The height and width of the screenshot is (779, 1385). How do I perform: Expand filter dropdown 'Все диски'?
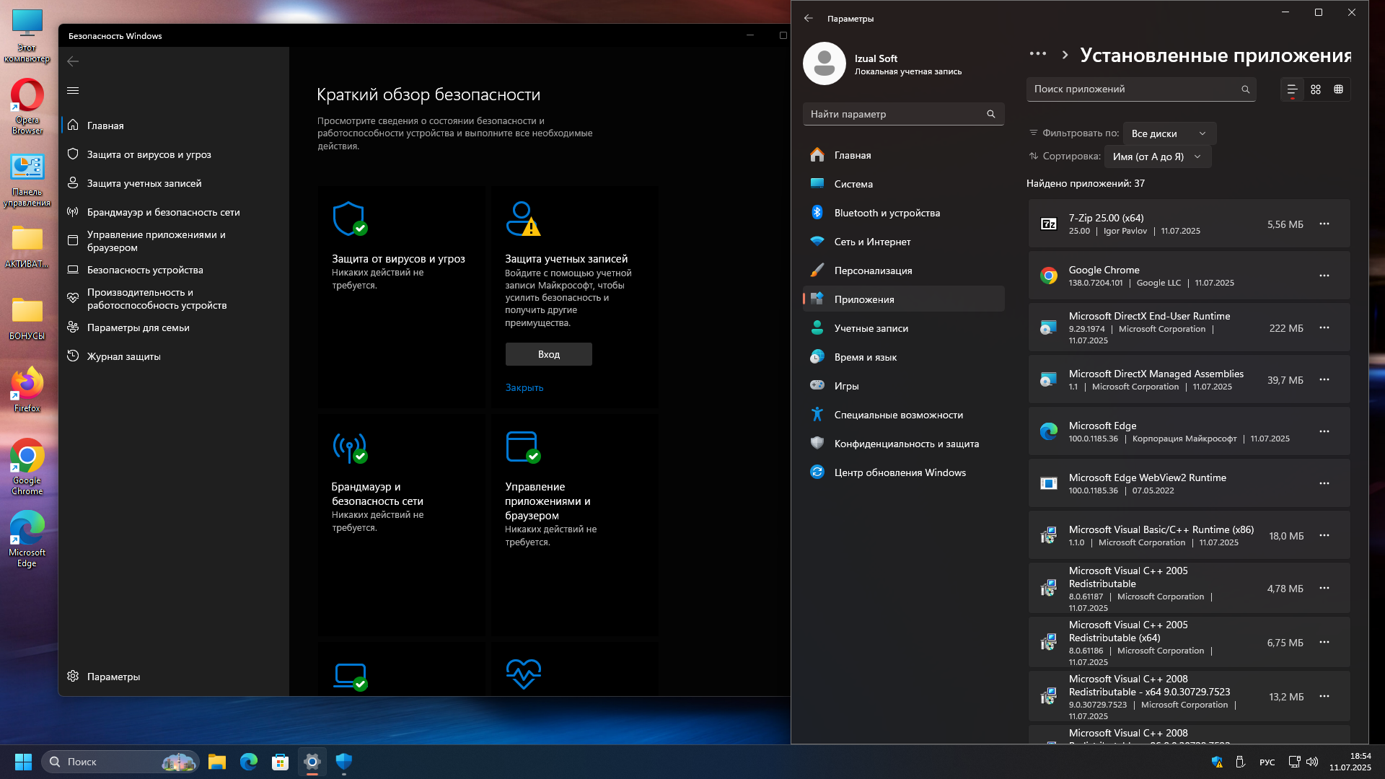[1169, 133]
